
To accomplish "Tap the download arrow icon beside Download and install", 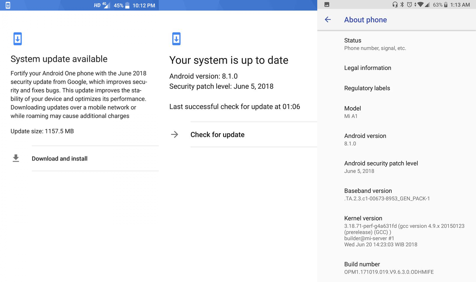I will pyautogui.click(x=16, y=158).
